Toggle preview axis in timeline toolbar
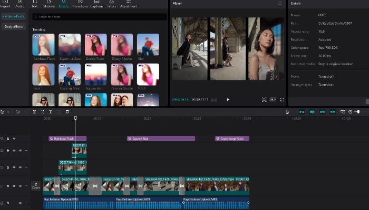369x210 pixels. point(333,112)
